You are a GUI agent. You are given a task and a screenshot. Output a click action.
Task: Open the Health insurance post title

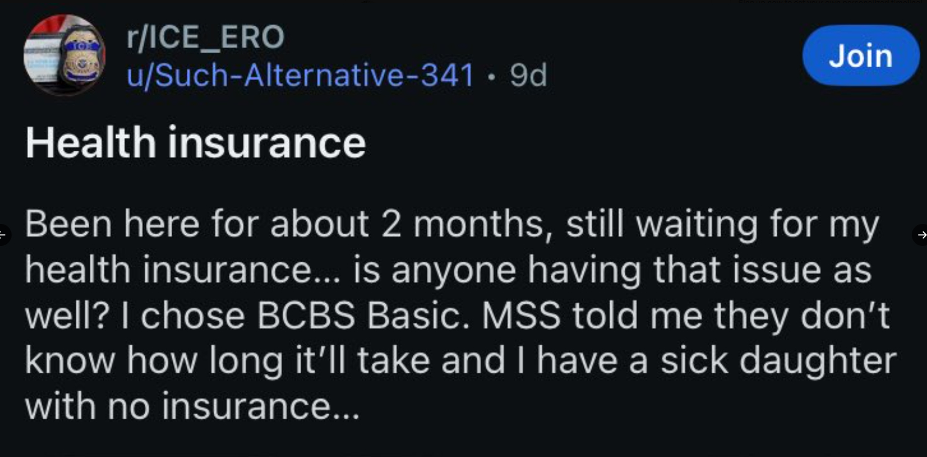(195, 143)
